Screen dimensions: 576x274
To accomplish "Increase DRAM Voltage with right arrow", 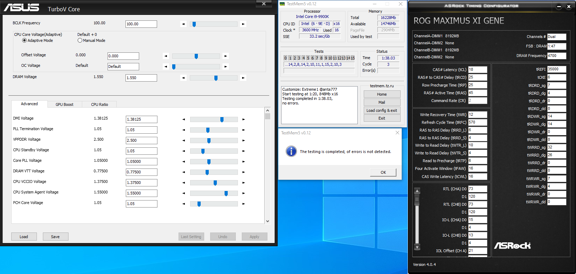I will (x=243, y=78).
